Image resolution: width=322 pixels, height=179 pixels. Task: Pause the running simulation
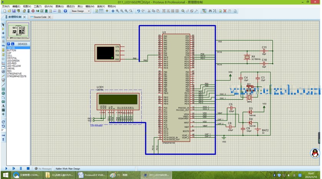click(21, 168)
